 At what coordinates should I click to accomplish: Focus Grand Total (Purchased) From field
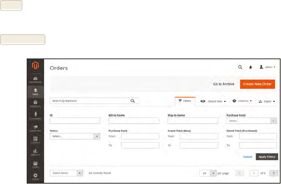point(258,136)
